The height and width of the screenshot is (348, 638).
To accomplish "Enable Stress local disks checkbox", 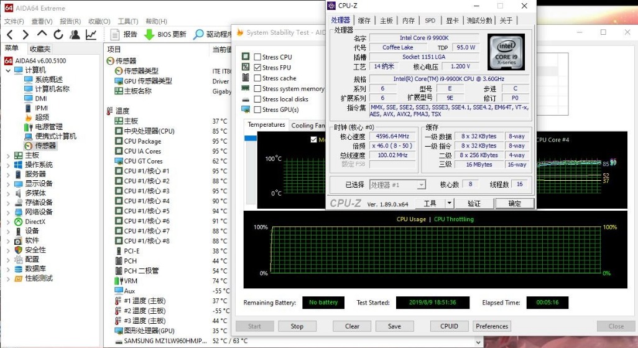I will 257,99.
